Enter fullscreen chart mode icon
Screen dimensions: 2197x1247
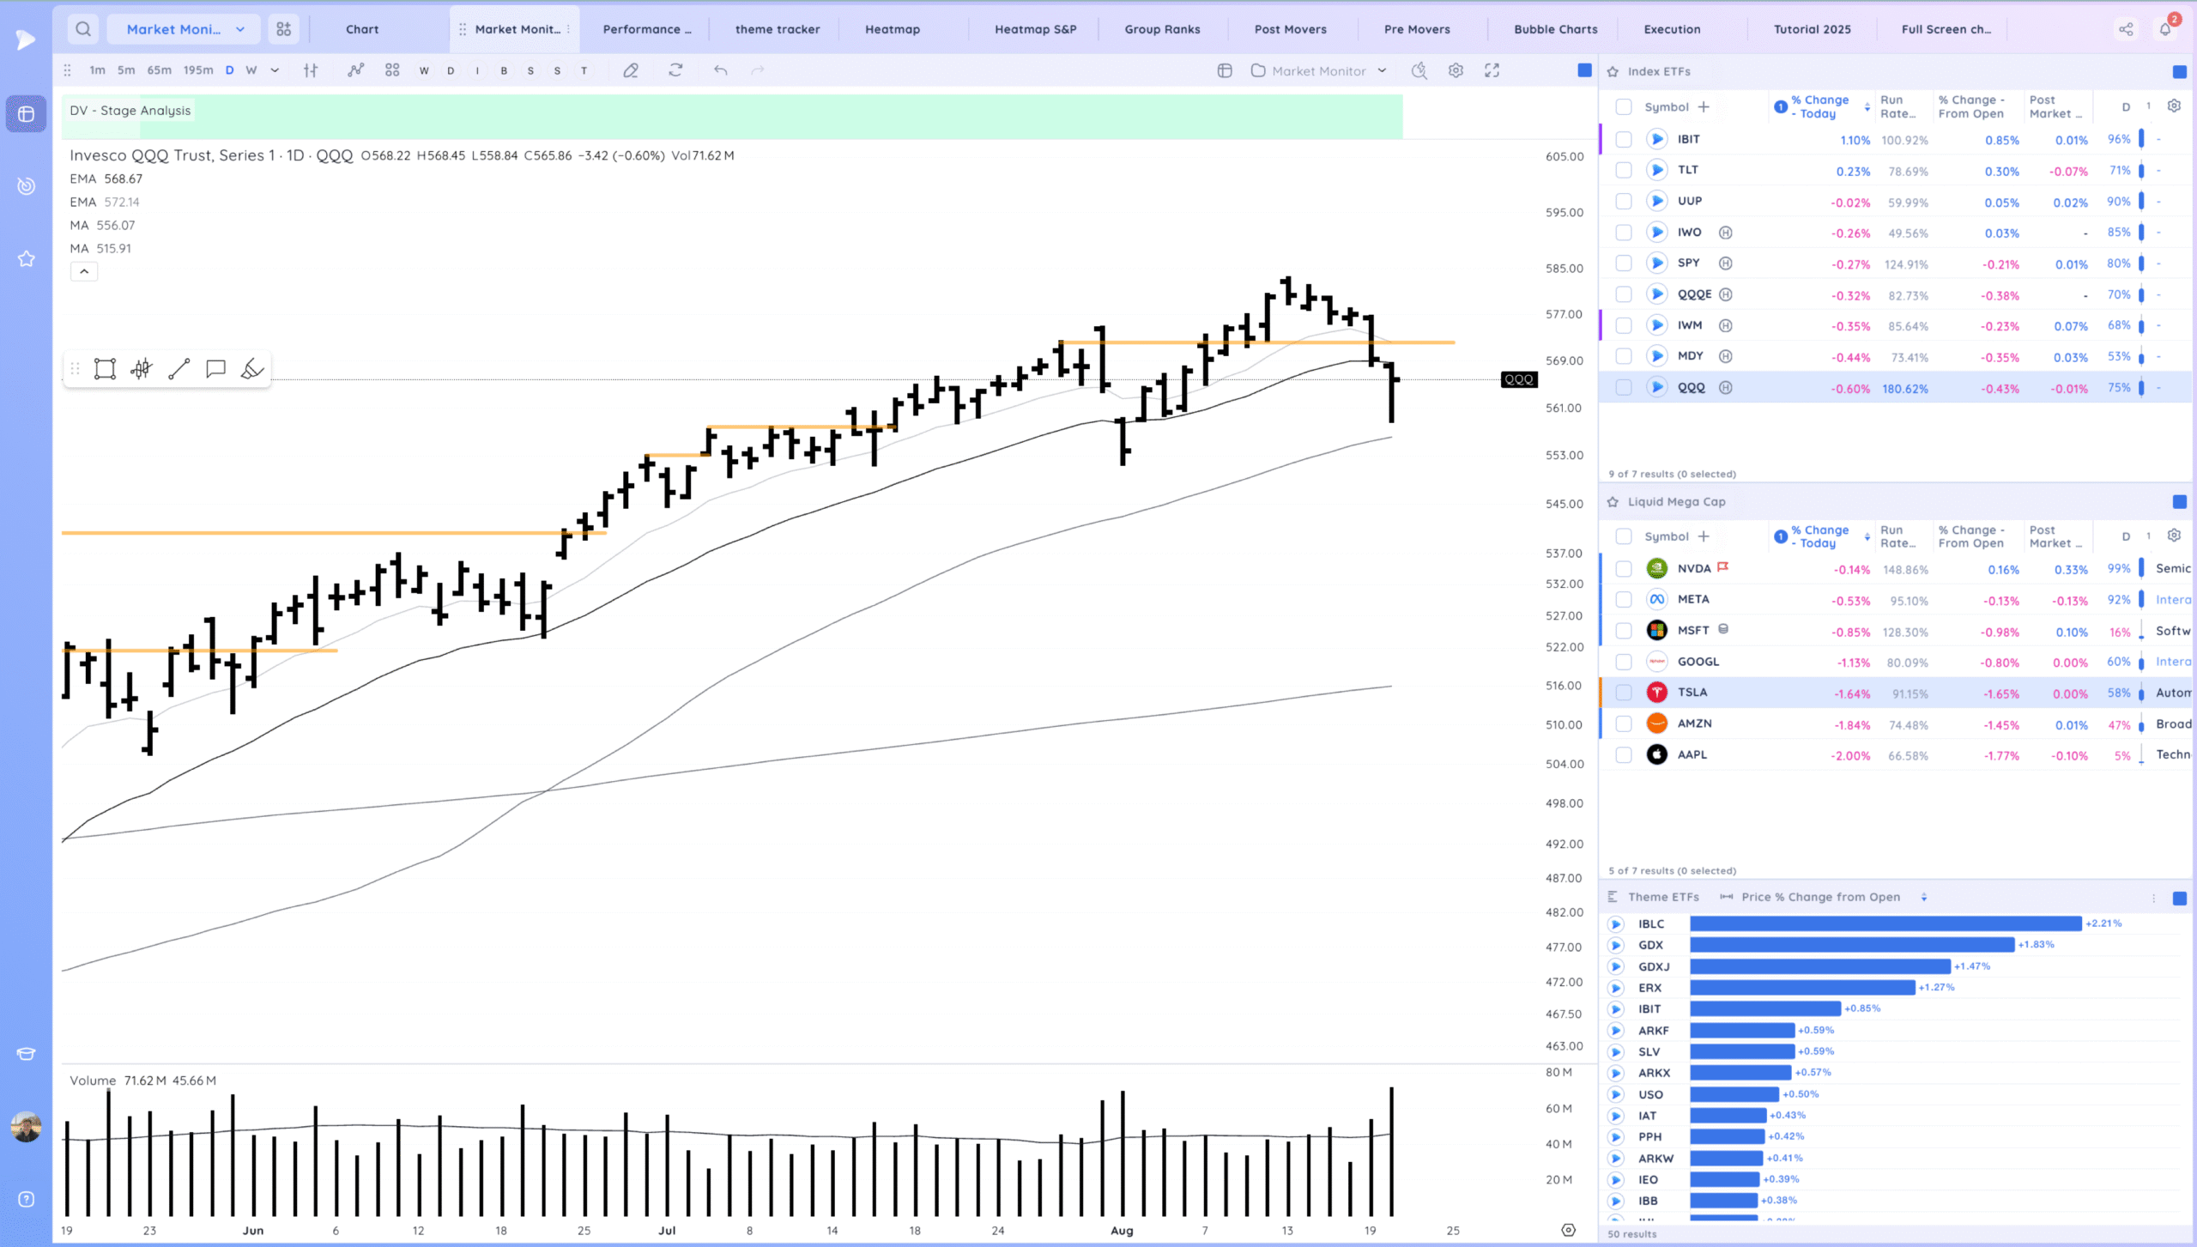[x=1492, y=70]
